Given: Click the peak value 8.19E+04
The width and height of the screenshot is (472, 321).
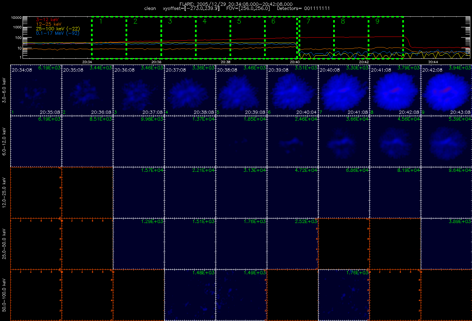Looking at the screenshot, I should click(x=408, y=170).
